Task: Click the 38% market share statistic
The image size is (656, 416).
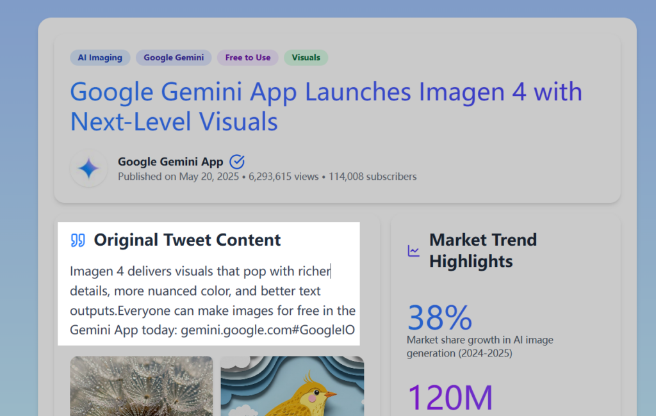Action: (439, 317)
